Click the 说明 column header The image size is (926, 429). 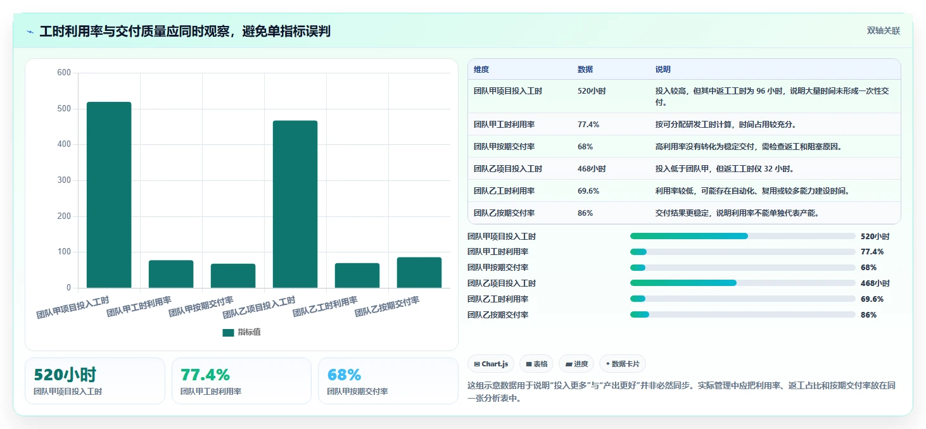tap(663, 70)
